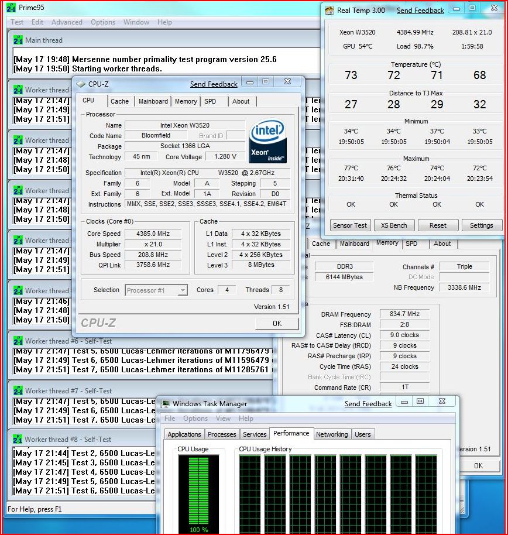Click the CPU-Z title bar icon

81,84
